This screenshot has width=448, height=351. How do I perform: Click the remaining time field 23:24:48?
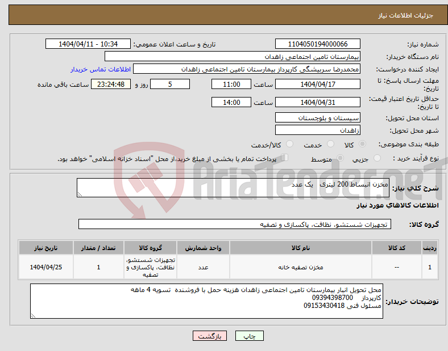tap(111, 84)
